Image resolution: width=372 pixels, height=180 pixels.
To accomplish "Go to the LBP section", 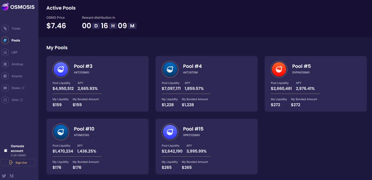I will pos(15,52).
